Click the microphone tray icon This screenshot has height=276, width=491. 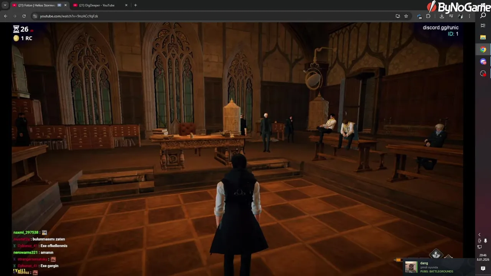click(485, 241)
